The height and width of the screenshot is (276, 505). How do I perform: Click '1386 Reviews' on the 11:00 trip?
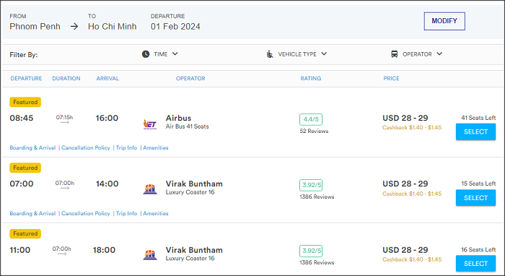click(x=317, y=262)
